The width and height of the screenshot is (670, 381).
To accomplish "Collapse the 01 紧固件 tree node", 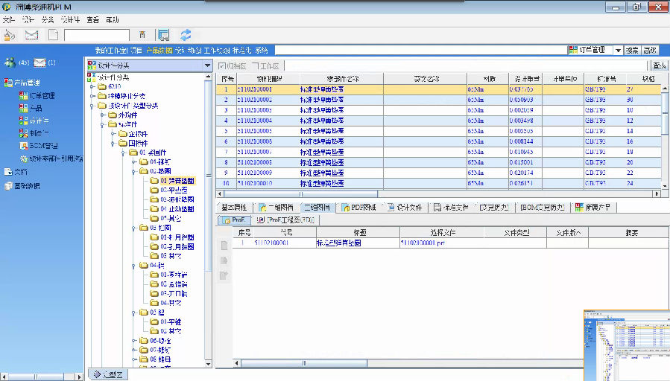I will coord(123,153).
